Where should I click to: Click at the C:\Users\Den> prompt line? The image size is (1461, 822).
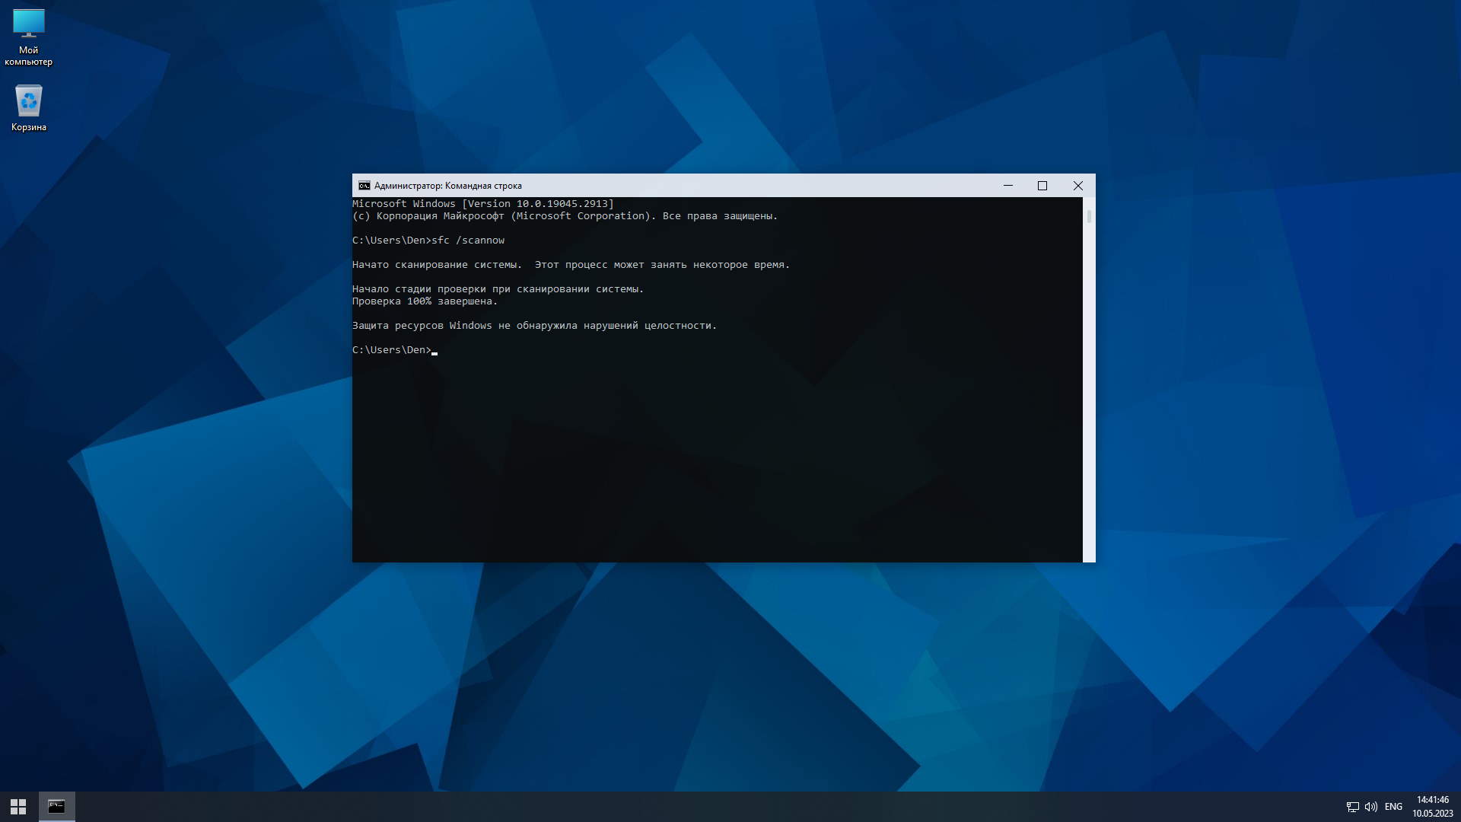point(392,350)
